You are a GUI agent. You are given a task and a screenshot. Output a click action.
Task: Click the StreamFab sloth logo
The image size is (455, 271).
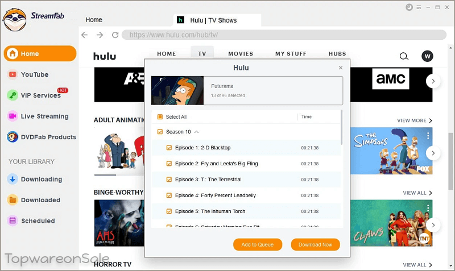pyautogui.click(x=15, y=19)
